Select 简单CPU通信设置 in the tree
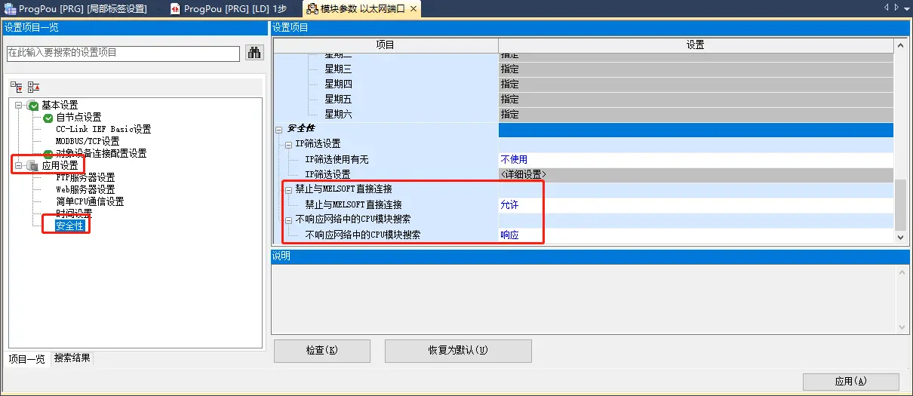Viewport: 913px width, 396px height. click(x=90, y=201)
